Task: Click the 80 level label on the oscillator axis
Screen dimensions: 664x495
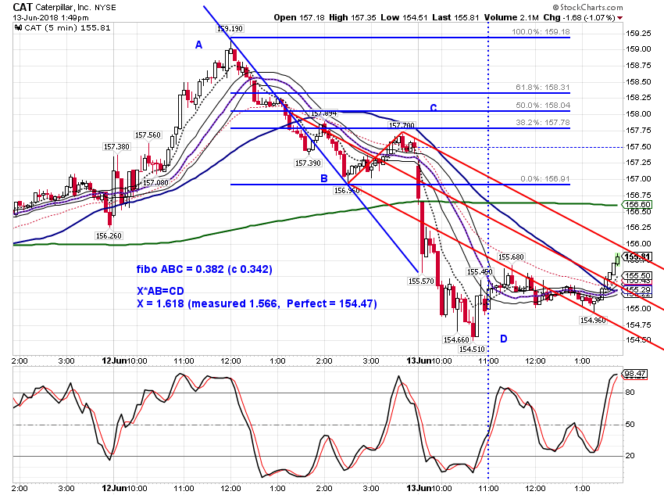Action: pyautogui.click(x=630, y=393)
